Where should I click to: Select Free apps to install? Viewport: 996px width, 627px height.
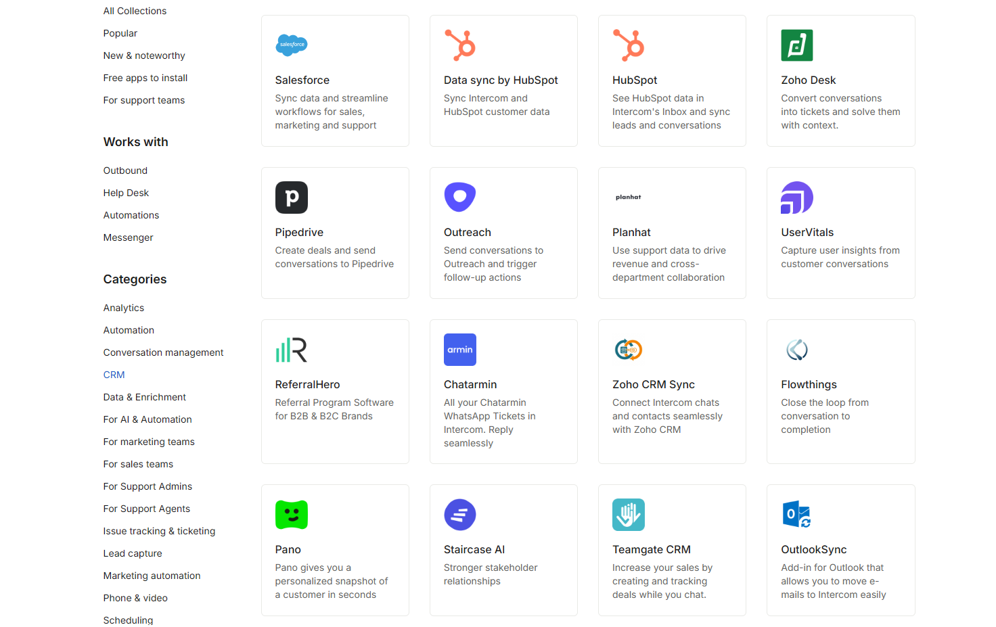coord(145,78)
